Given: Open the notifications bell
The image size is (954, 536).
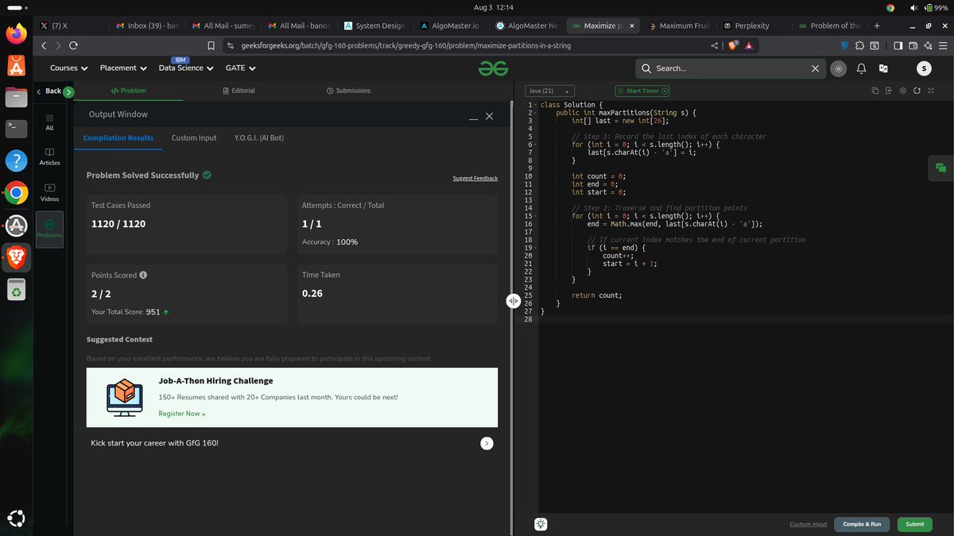Looking at the screenshot, I should tap(862, 68).
